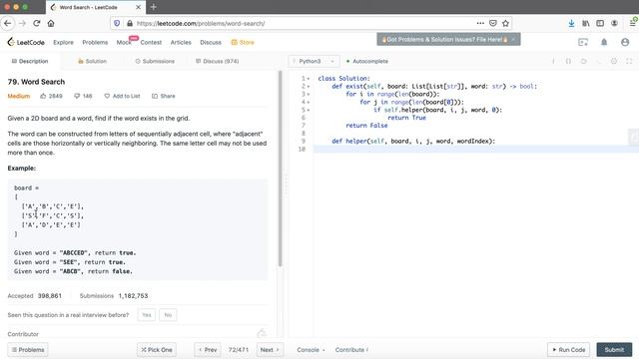Viewport: 639px width, 359px height.
Task: Fold the code at line 1
Action: pyautogui.click(x=309, y=79)
